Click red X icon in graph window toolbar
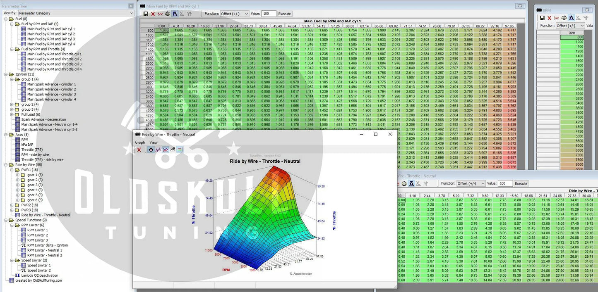Viewport: 598px width, 292px height. click(x=139, y=150)
